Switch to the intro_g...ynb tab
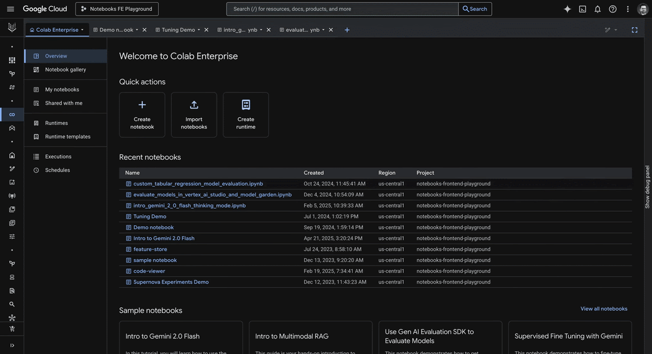 (x=240, y=30)
